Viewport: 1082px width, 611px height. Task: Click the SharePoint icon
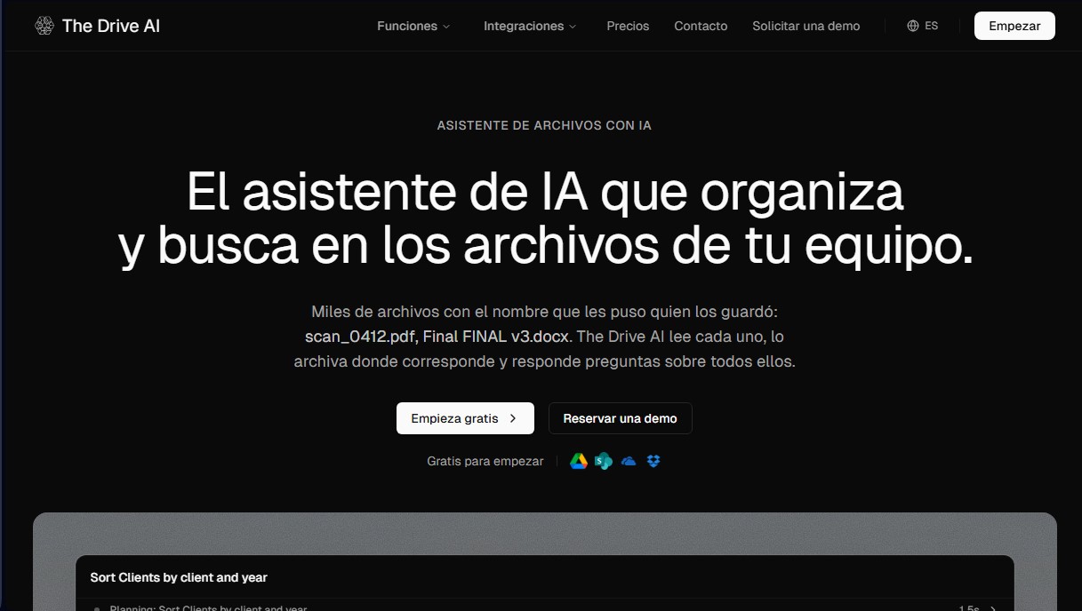604,461
